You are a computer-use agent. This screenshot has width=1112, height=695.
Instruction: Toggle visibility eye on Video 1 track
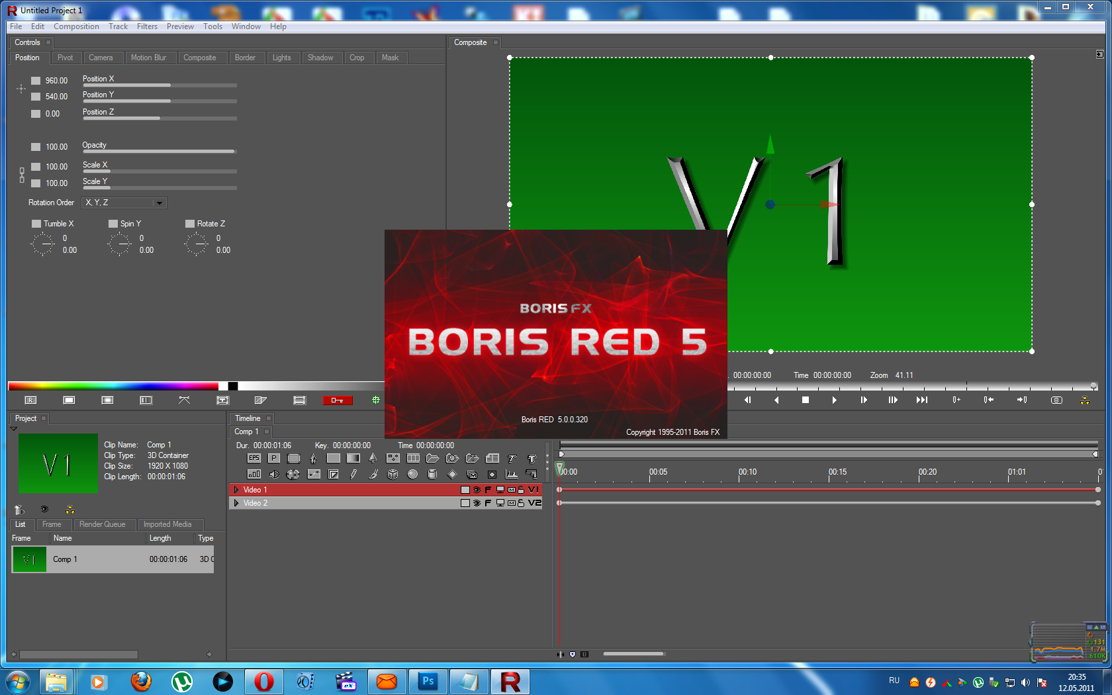(x=477, y=490)
